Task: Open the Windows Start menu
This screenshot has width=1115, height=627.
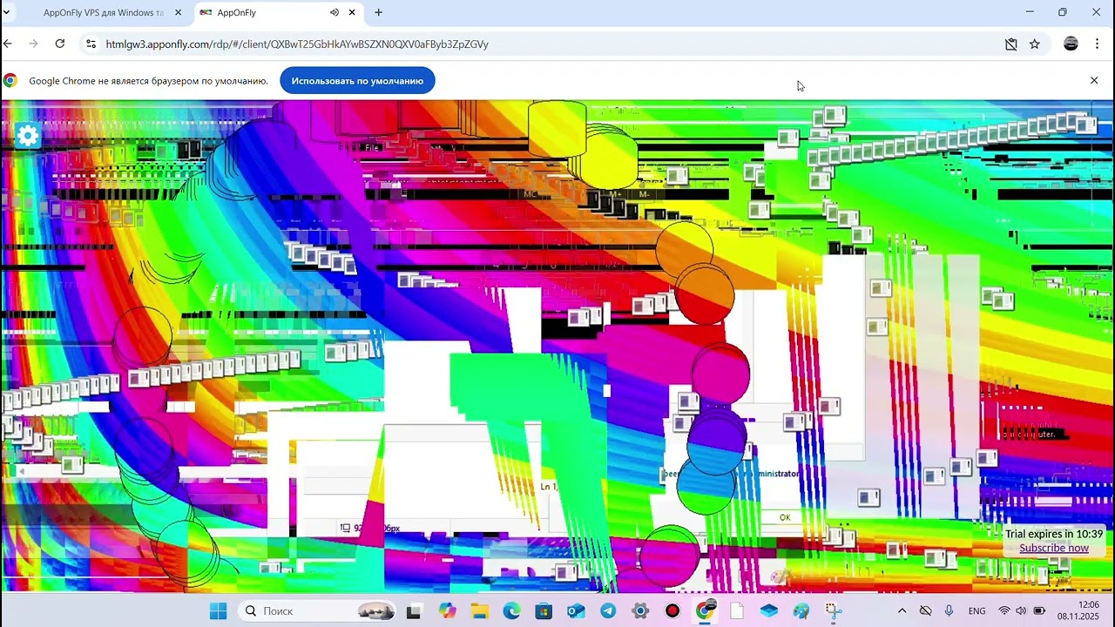Action: [x=218, y=611]
